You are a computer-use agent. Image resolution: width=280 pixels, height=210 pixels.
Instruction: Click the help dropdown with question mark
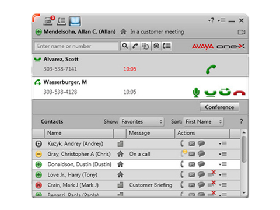click(211, 20)
